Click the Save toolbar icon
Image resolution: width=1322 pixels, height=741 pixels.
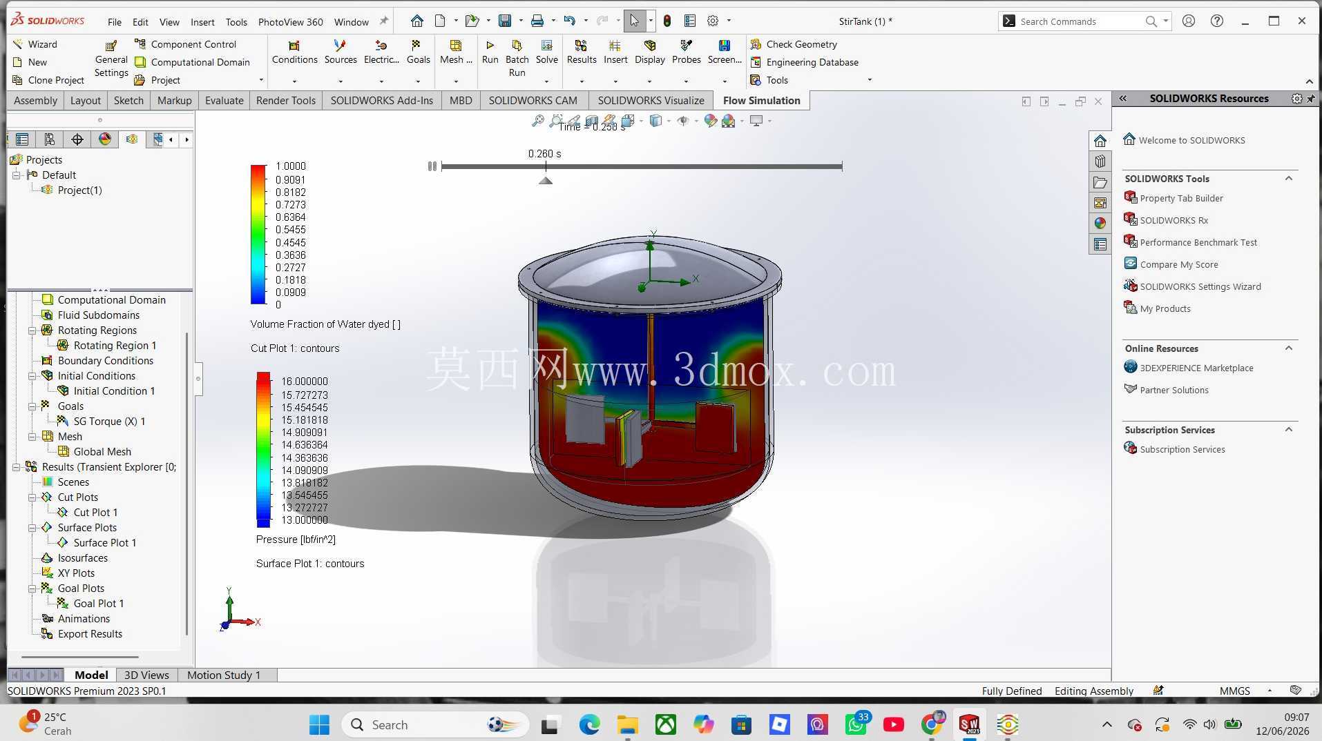point(505,21)
